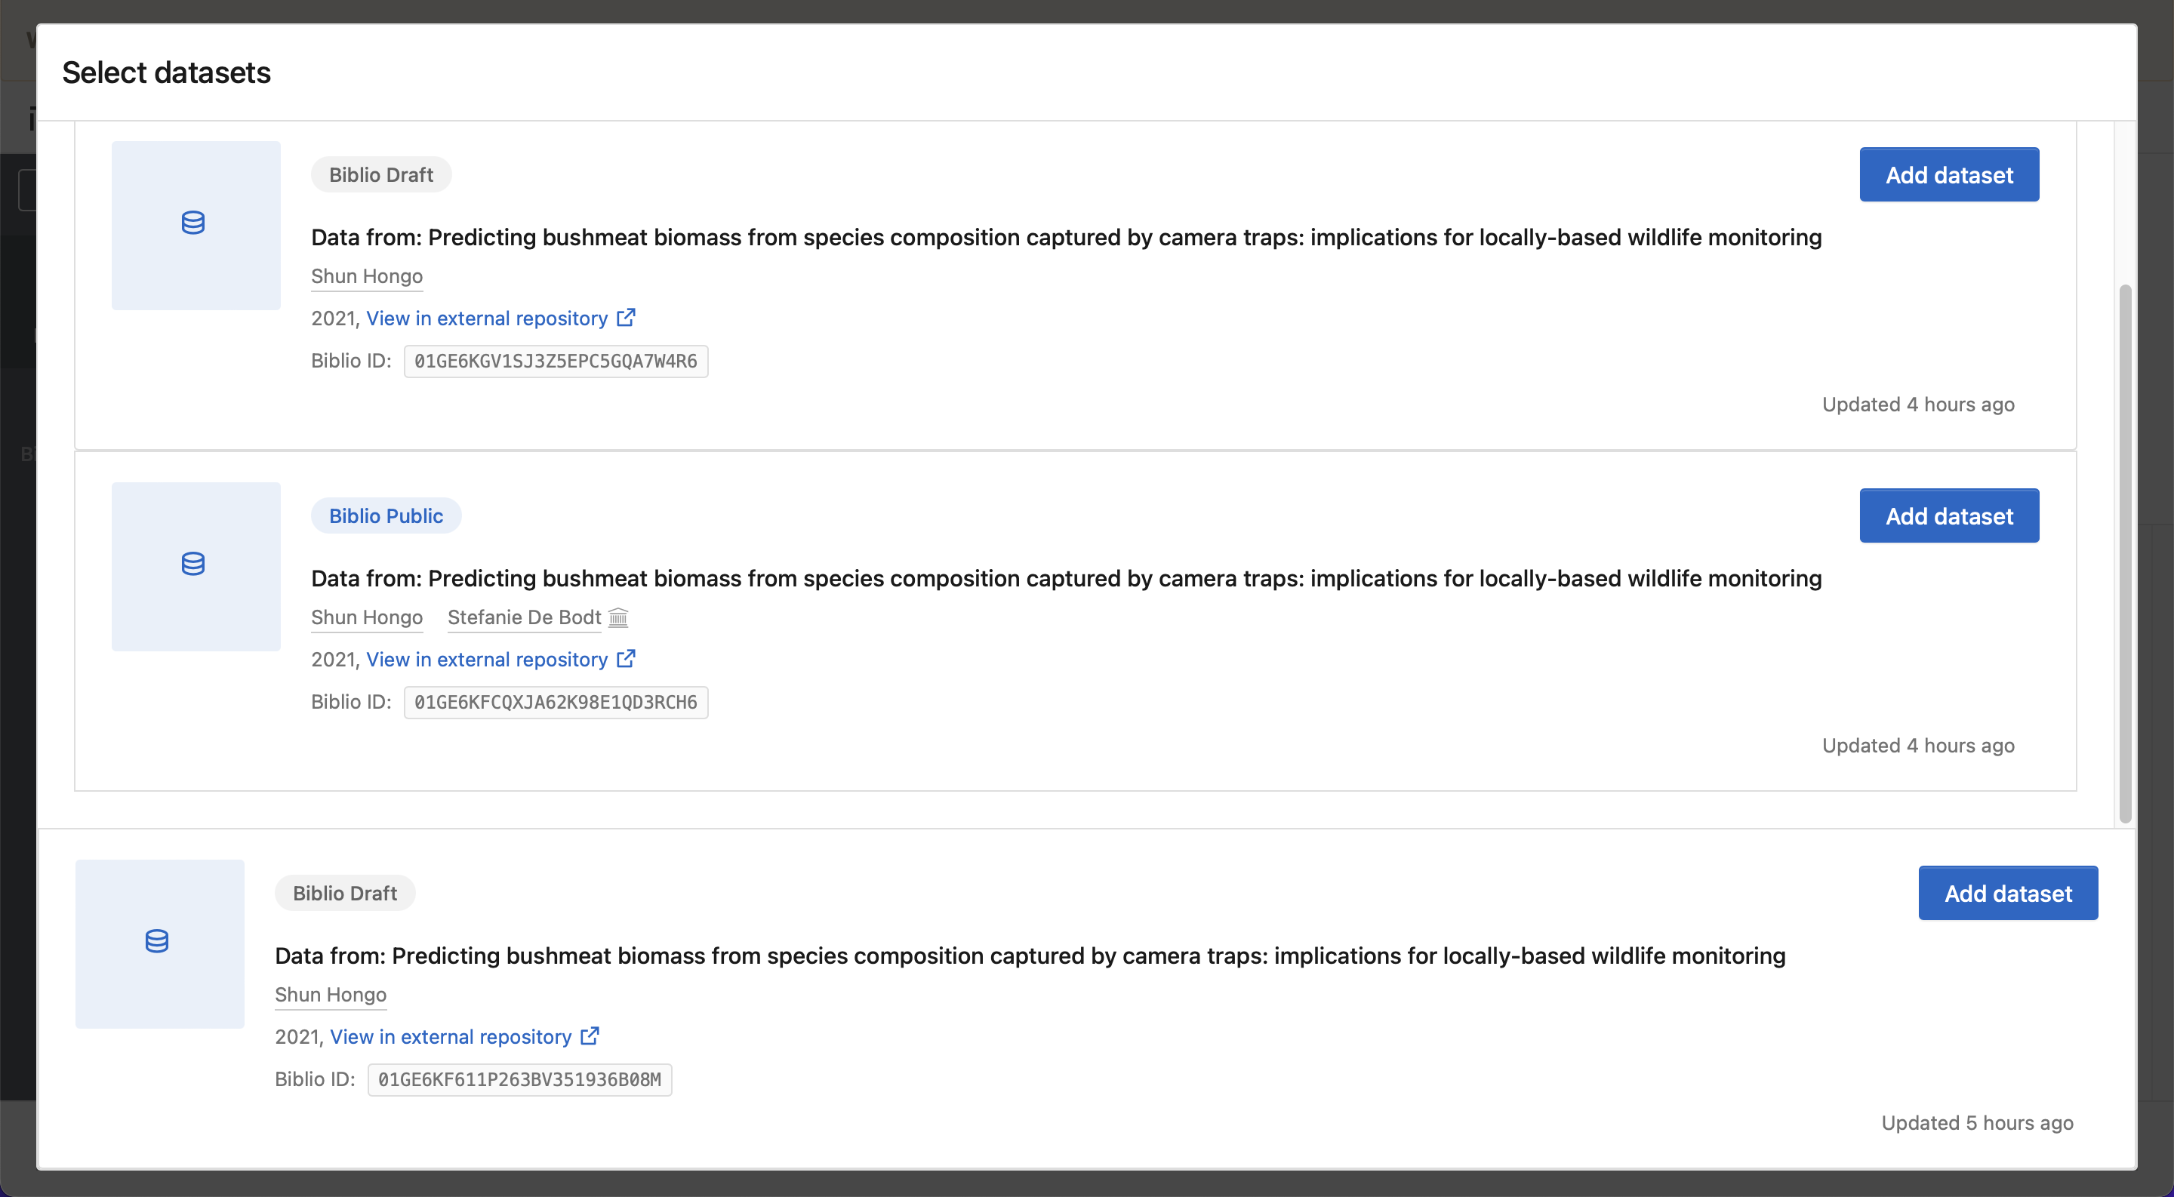
Task: Click the database icon on the Biblio Public dataset
Action: pos(195,565)
